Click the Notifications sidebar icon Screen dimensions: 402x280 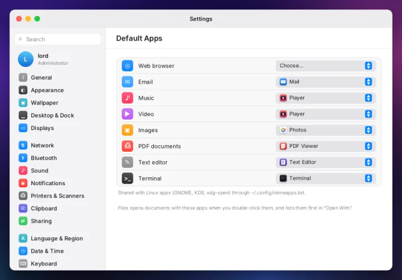click(23, 183)
